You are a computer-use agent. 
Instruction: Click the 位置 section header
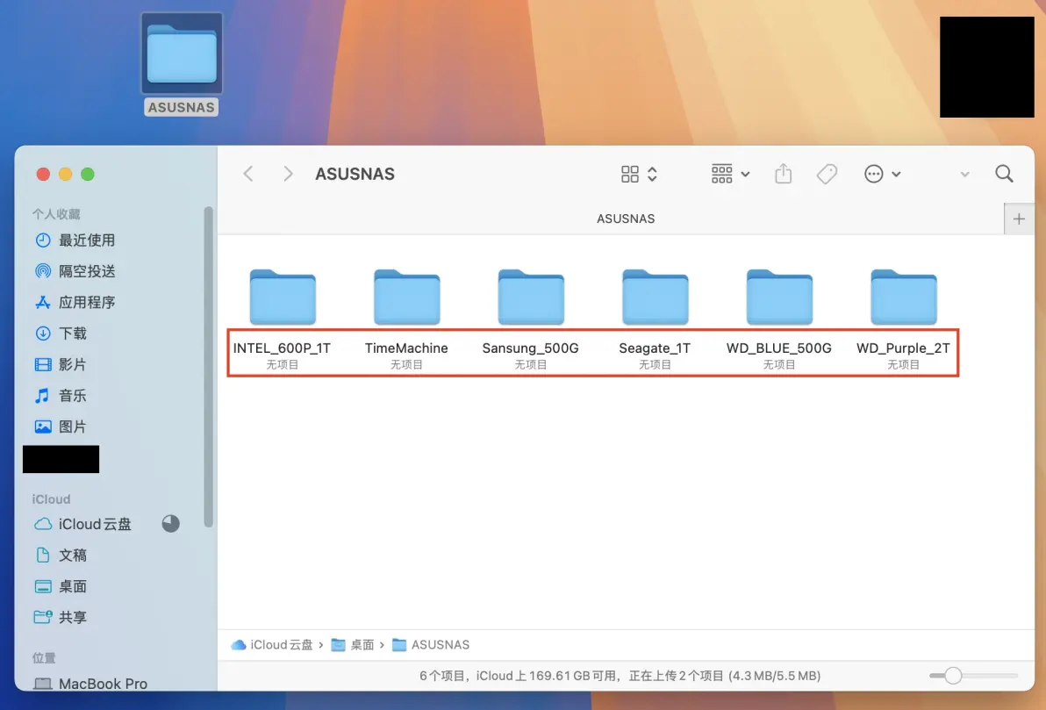coord(44,658)
